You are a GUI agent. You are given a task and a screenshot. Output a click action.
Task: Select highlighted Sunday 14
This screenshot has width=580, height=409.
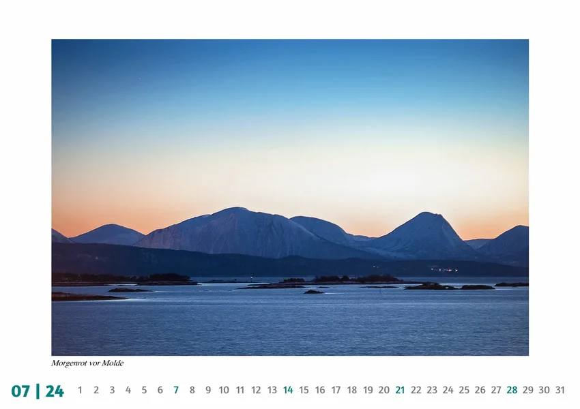tap(288, 390)
